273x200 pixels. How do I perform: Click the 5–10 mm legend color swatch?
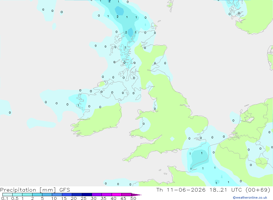47,195
